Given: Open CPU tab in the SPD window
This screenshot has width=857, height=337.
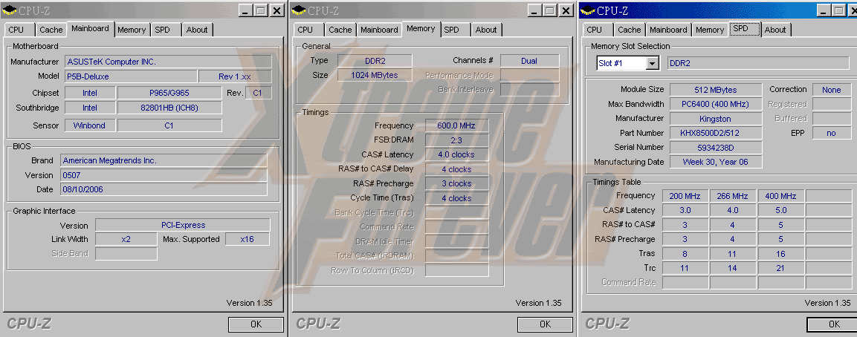Looking at the screenshot, I should point(595,30).
